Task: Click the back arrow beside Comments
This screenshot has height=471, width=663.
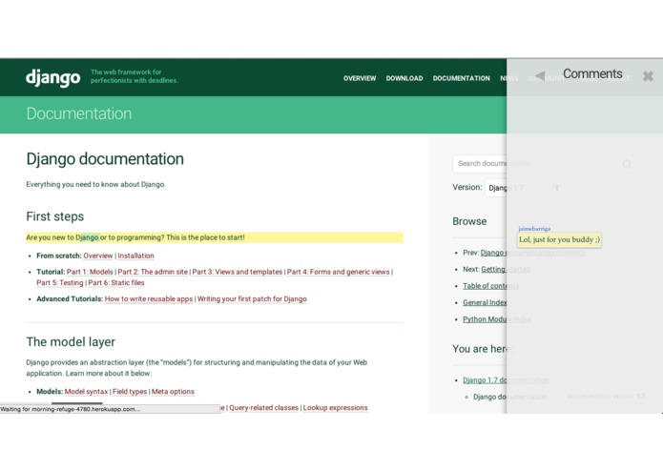Action: coord(540,75)
